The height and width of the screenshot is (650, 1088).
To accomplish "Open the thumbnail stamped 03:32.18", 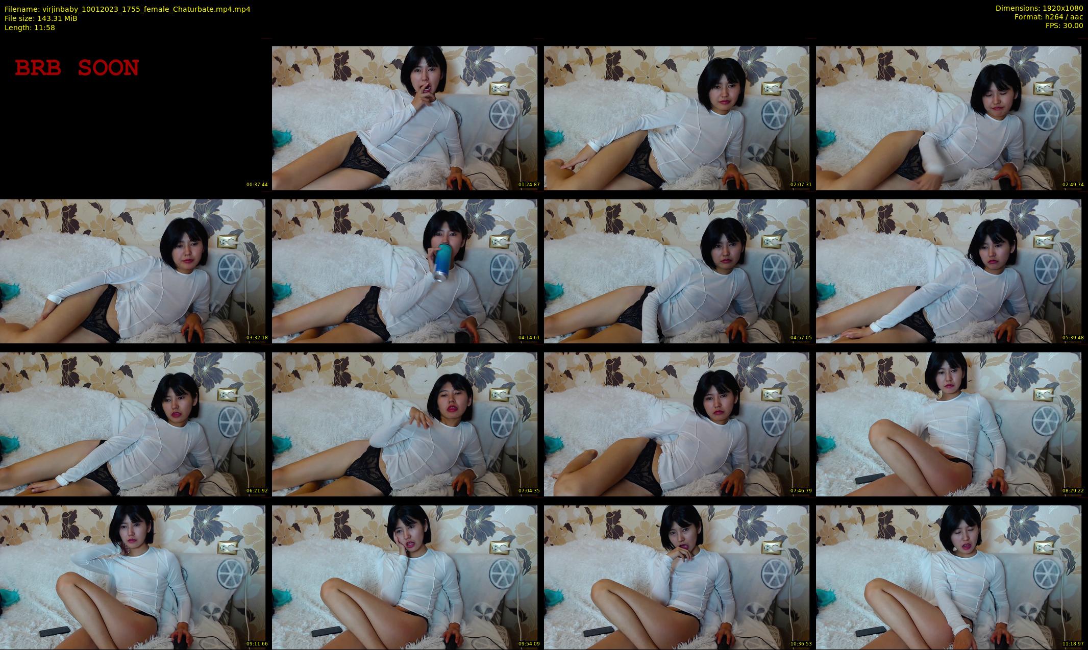I will coord(133,270).
